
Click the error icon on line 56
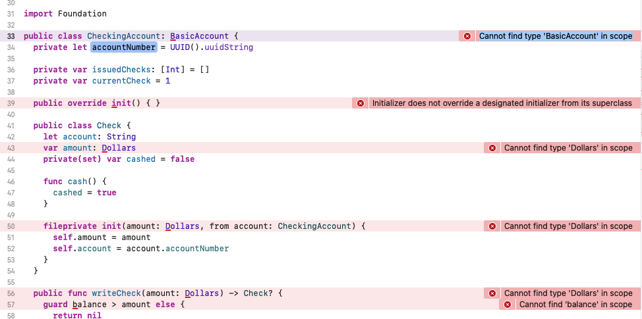(x=492, y=293)
